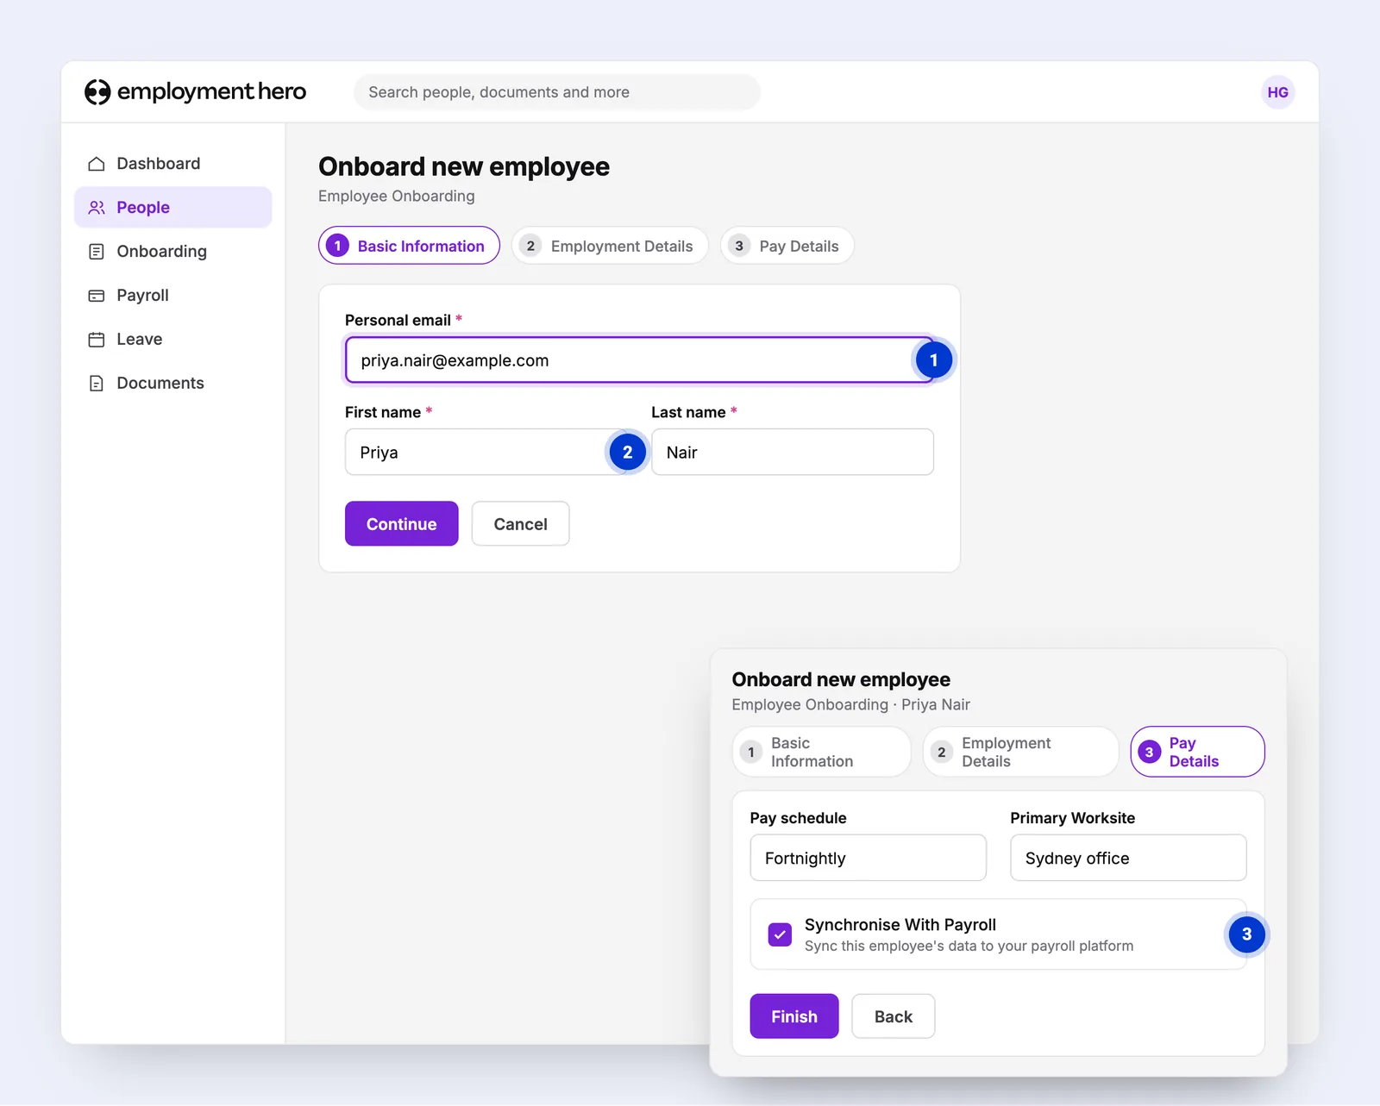The height and width of the screenshot is (1106, 1380).
Task: Click the Onboarding sidebar icon
Action: pos(97,252)
